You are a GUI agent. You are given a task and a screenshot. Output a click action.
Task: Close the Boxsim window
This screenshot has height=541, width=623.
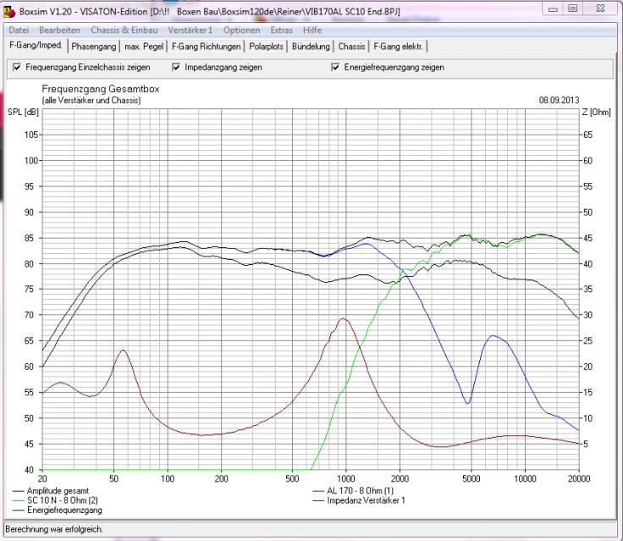point(601,8)
